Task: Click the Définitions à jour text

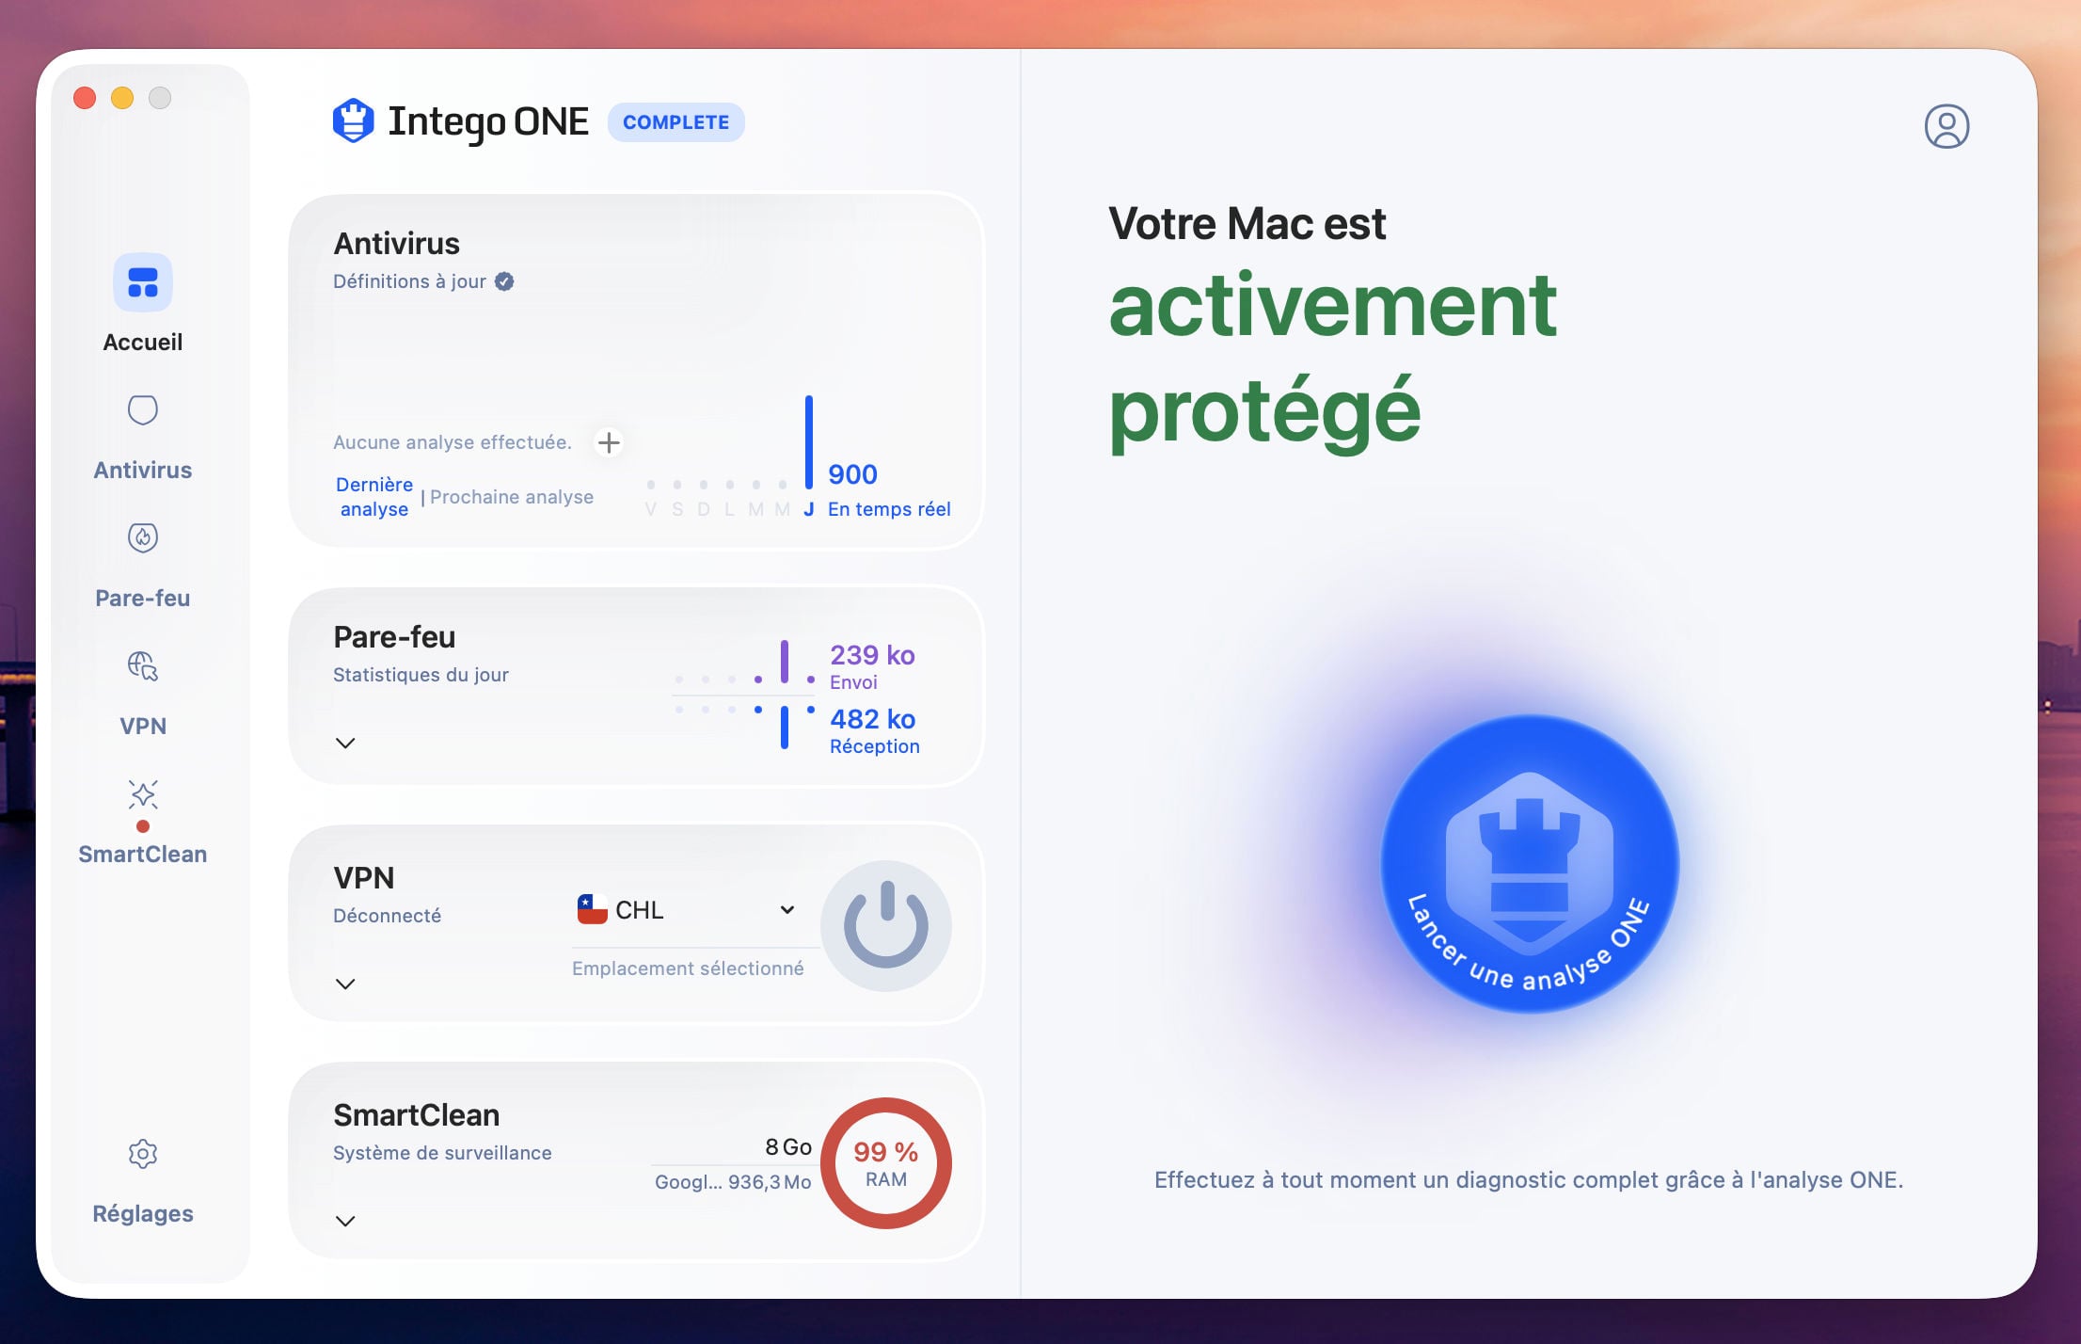Action: [x=409, y=281]
